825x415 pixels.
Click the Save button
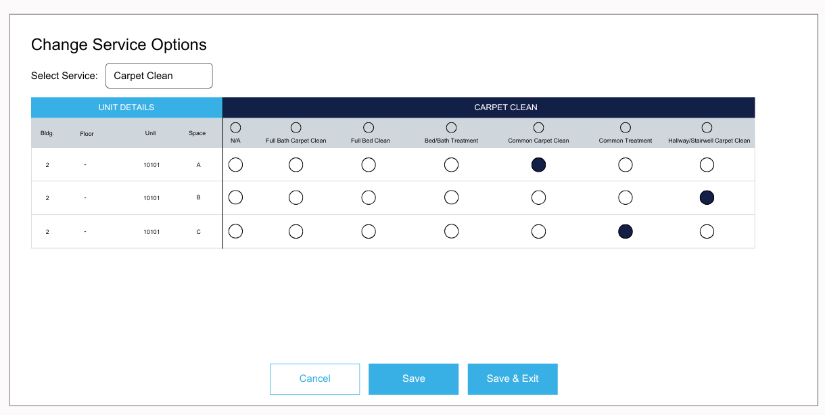point(413,379)
